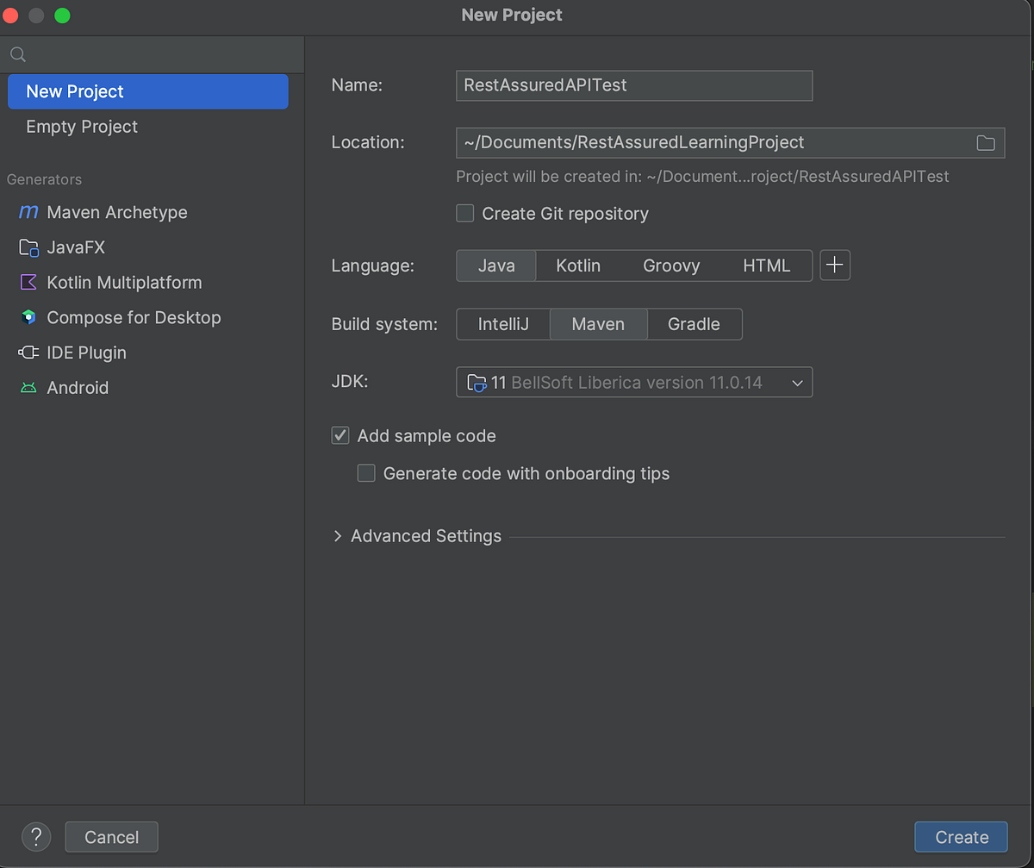Check Generate code with onboarding tips
The height and width of the screenshot is (868, 1034).
366,473
